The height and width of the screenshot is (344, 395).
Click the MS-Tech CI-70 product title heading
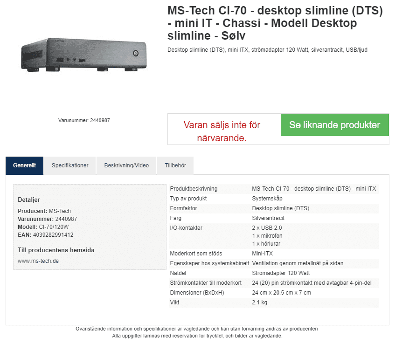(x=275, y=23)
